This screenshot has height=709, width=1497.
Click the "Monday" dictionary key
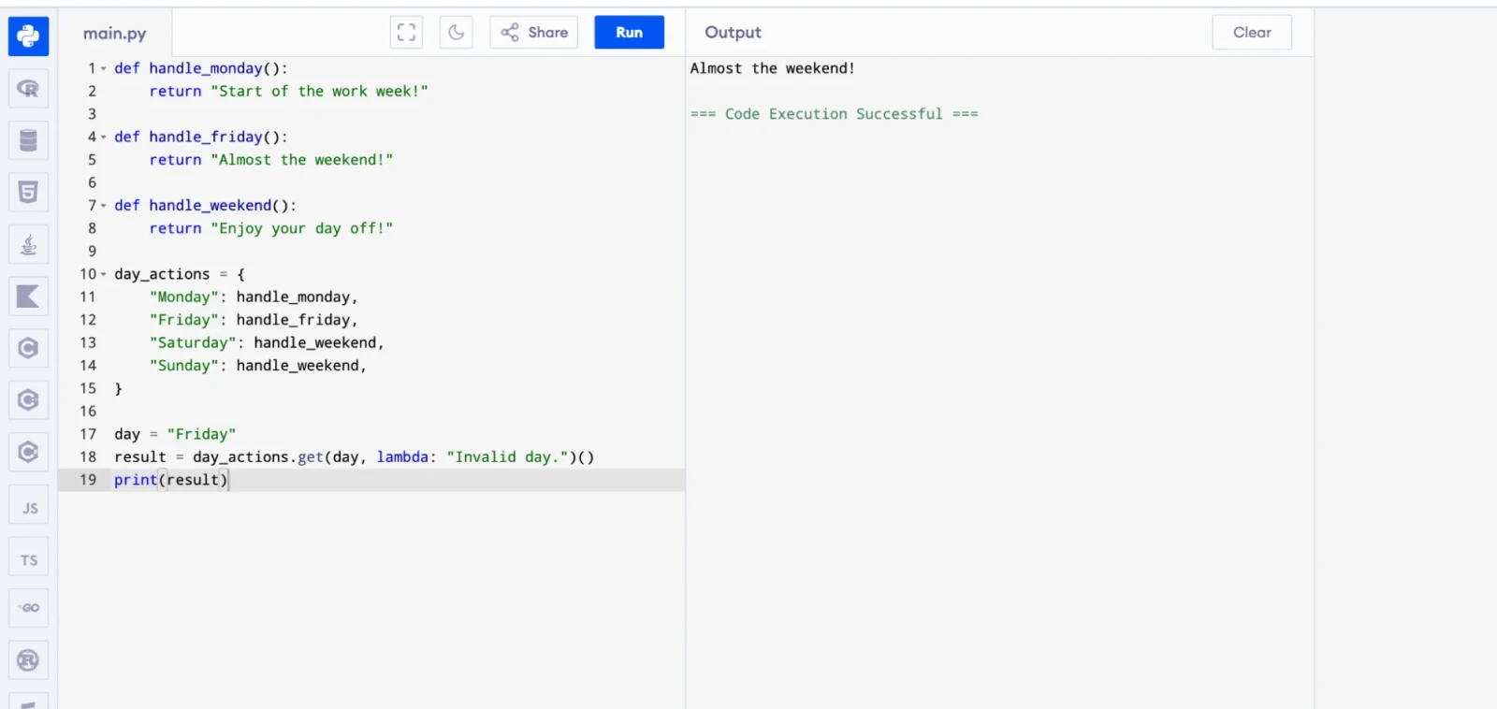click(x=184, y=297)
